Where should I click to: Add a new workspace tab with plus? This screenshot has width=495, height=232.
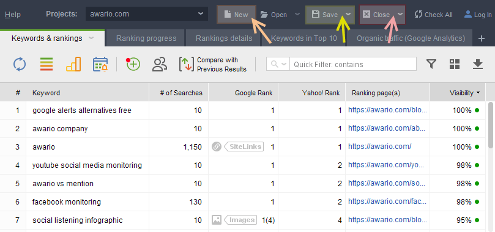pyautogui.click(x=482, y=38)
